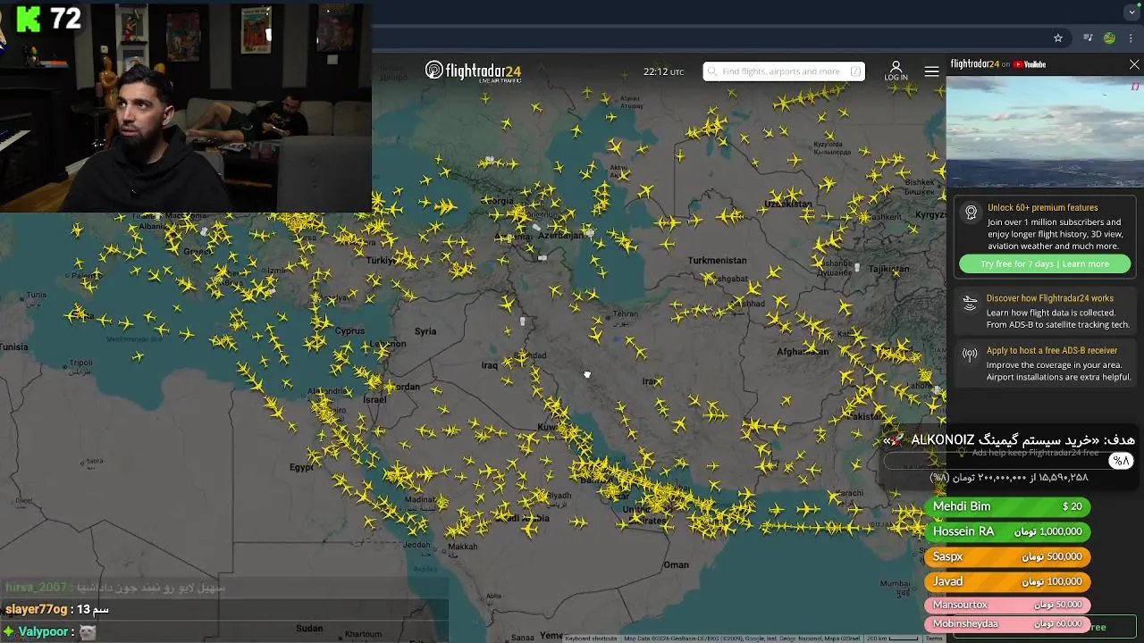The height and width of the screenshot is (643, 1144).
Task: Click the Tehran label on map
Action: (625, 313)
